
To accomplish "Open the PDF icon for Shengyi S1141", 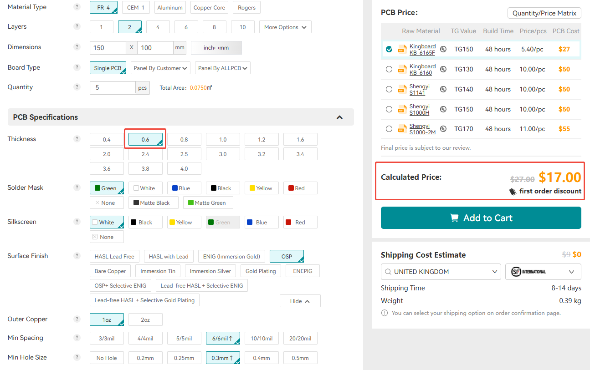I will coord(402,89).
